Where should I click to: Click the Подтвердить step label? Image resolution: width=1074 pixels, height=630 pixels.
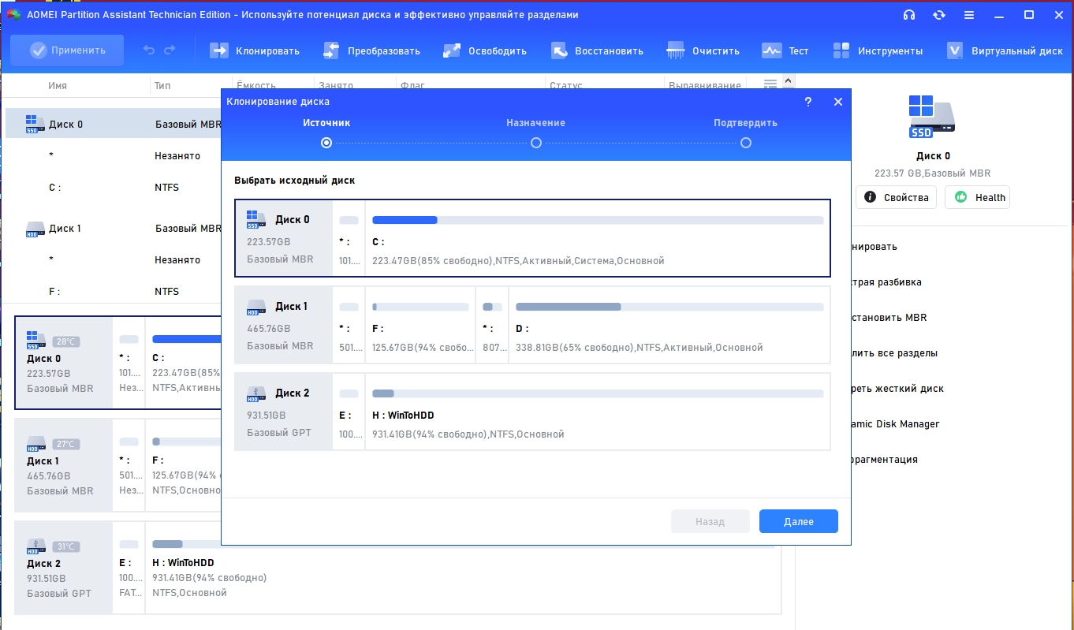point(745,123)
